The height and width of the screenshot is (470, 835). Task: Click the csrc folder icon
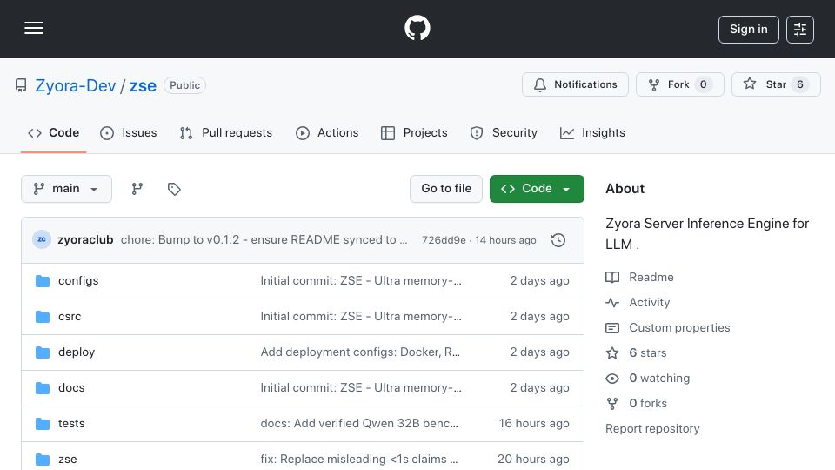coord(43,317)
